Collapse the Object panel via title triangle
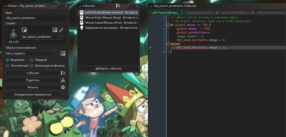The image size is (286, 137). click(5, 6)
